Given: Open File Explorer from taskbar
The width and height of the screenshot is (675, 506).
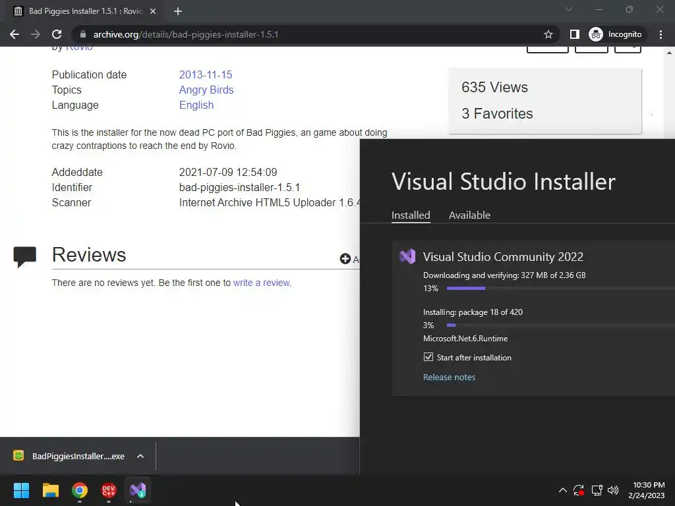Looking at the screenshot, I should pyautogui.click(x=50, y=490).
